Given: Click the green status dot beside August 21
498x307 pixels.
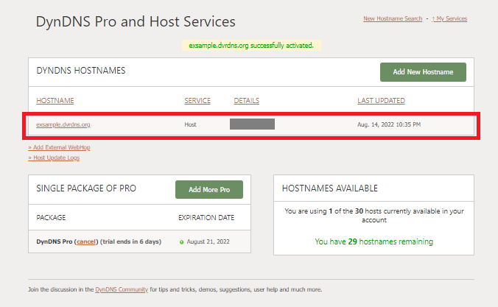Looking at the screenshot, I should click(x=181, y=241).
